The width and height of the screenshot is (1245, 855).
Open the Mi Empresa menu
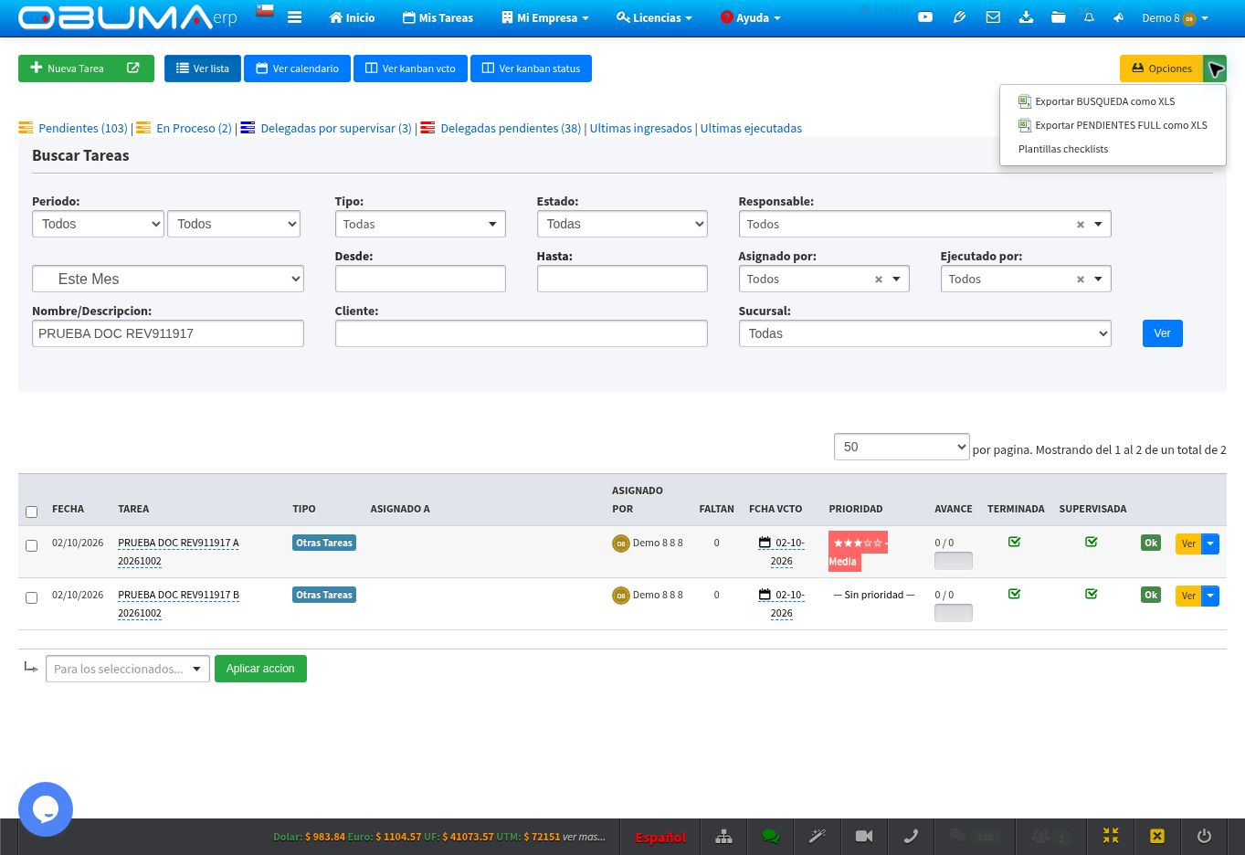pos(544,17)
